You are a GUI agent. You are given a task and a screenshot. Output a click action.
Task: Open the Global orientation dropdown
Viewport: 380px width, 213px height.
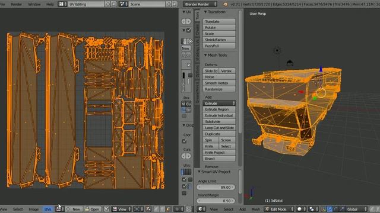tap(356, 209)
